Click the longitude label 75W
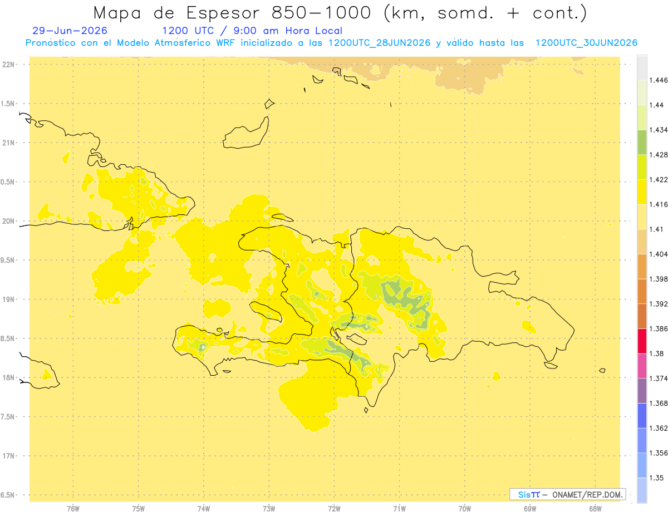Image resolution: width=668 pixels, height=516 pixels. (x=139, y=508)
